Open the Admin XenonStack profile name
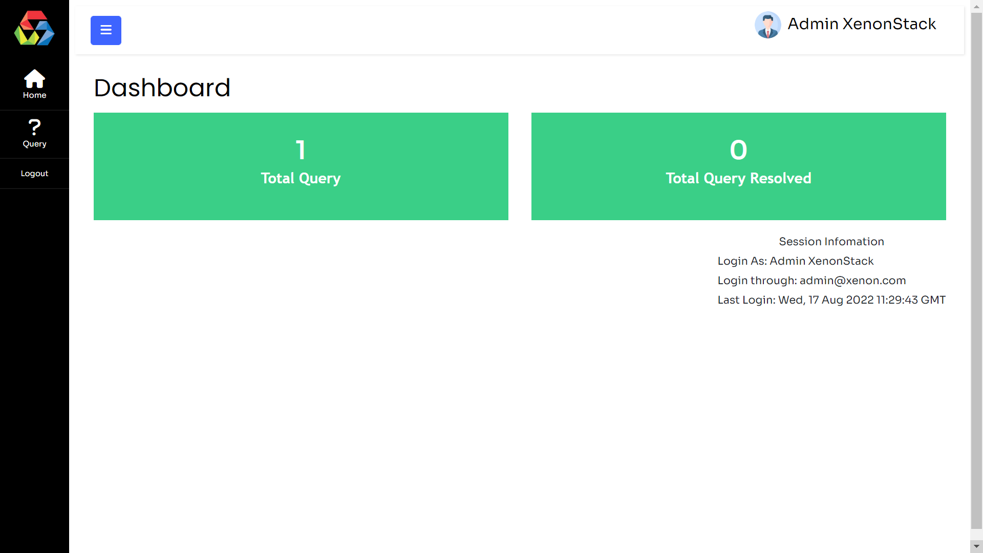 (862, 24)
